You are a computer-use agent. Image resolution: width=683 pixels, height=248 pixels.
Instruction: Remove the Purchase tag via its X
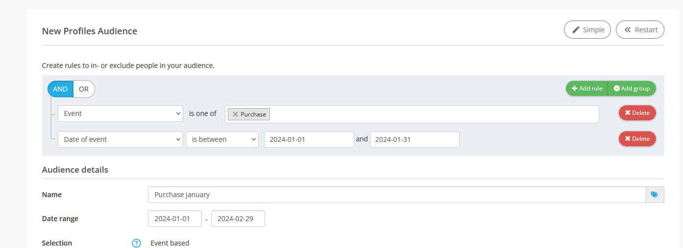pyautogui.click(x=235, y=114)
